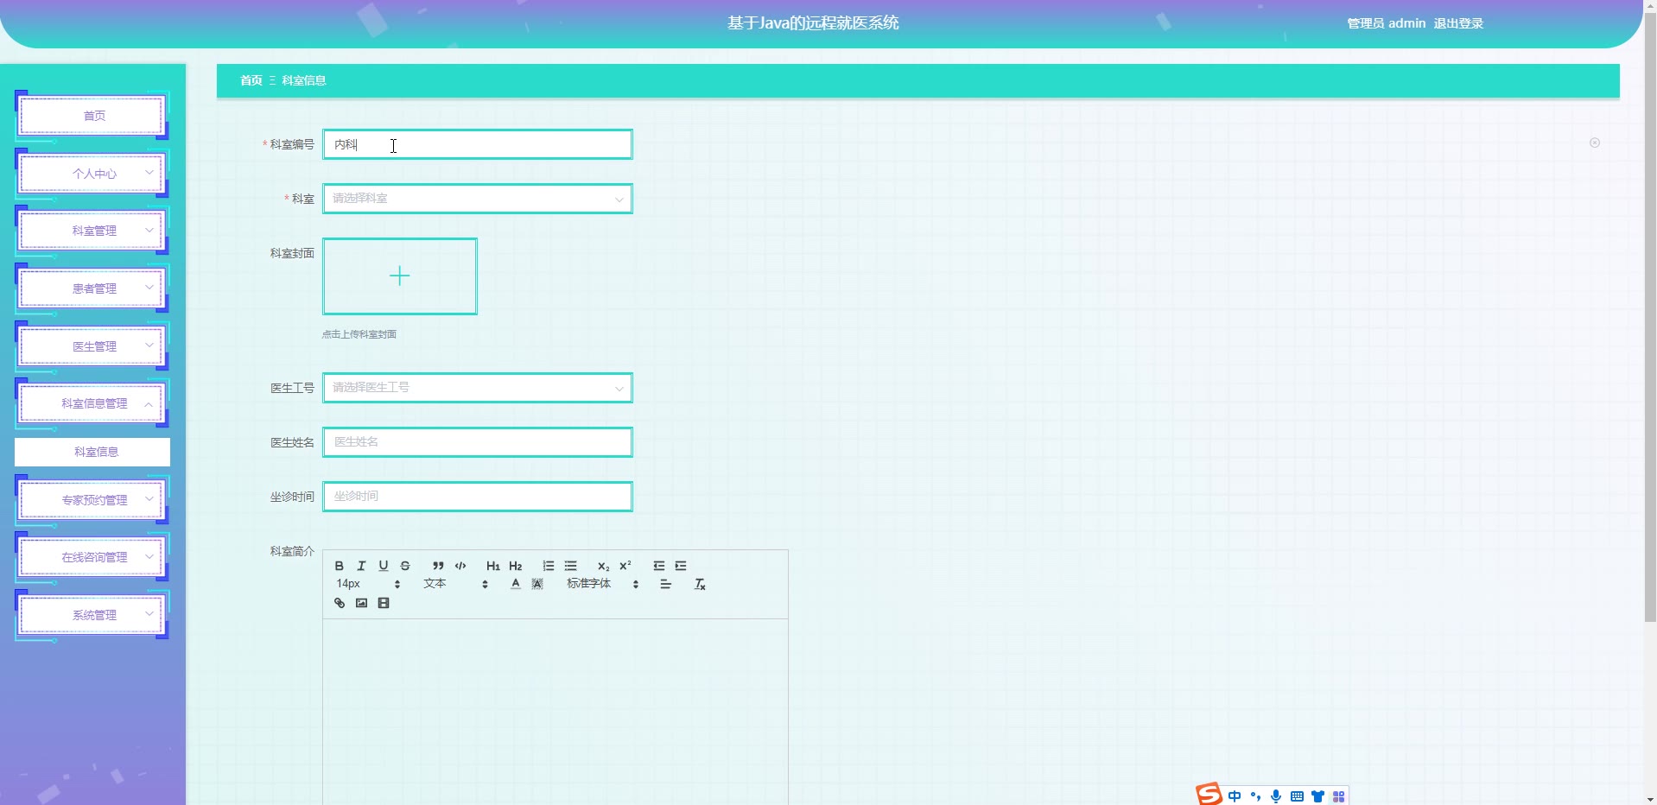Open the 首页 sidebar menu item

point(92,116)
